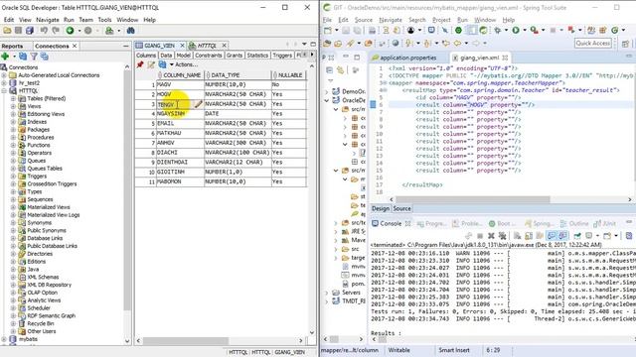Screen dimensions: 636x357
Task: Close the GIANG_VIEN editor tab
Action: 182,46
